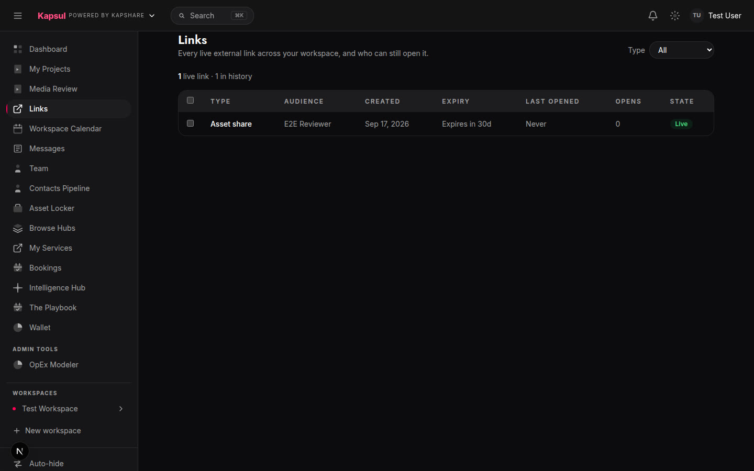Click the Live state badge
The height and width of the screenshot is (471, 754).
click(681, 124)
